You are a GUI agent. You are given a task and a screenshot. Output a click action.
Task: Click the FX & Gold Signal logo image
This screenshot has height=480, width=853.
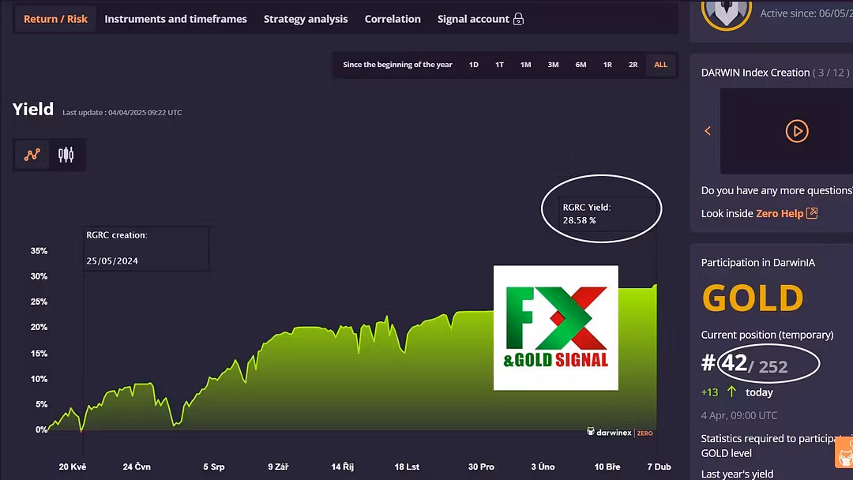pos(556,328)
